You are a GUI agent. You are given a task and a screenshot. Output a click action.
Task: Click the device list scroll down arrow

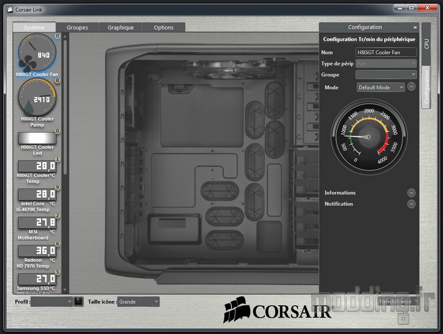65,290
